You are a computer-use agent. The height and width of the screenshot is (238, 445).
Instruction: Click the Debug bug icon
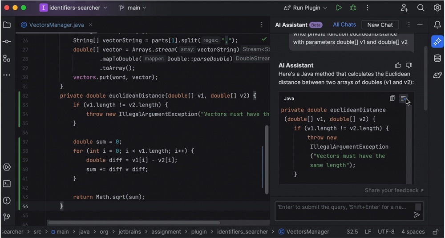point(353,8)
